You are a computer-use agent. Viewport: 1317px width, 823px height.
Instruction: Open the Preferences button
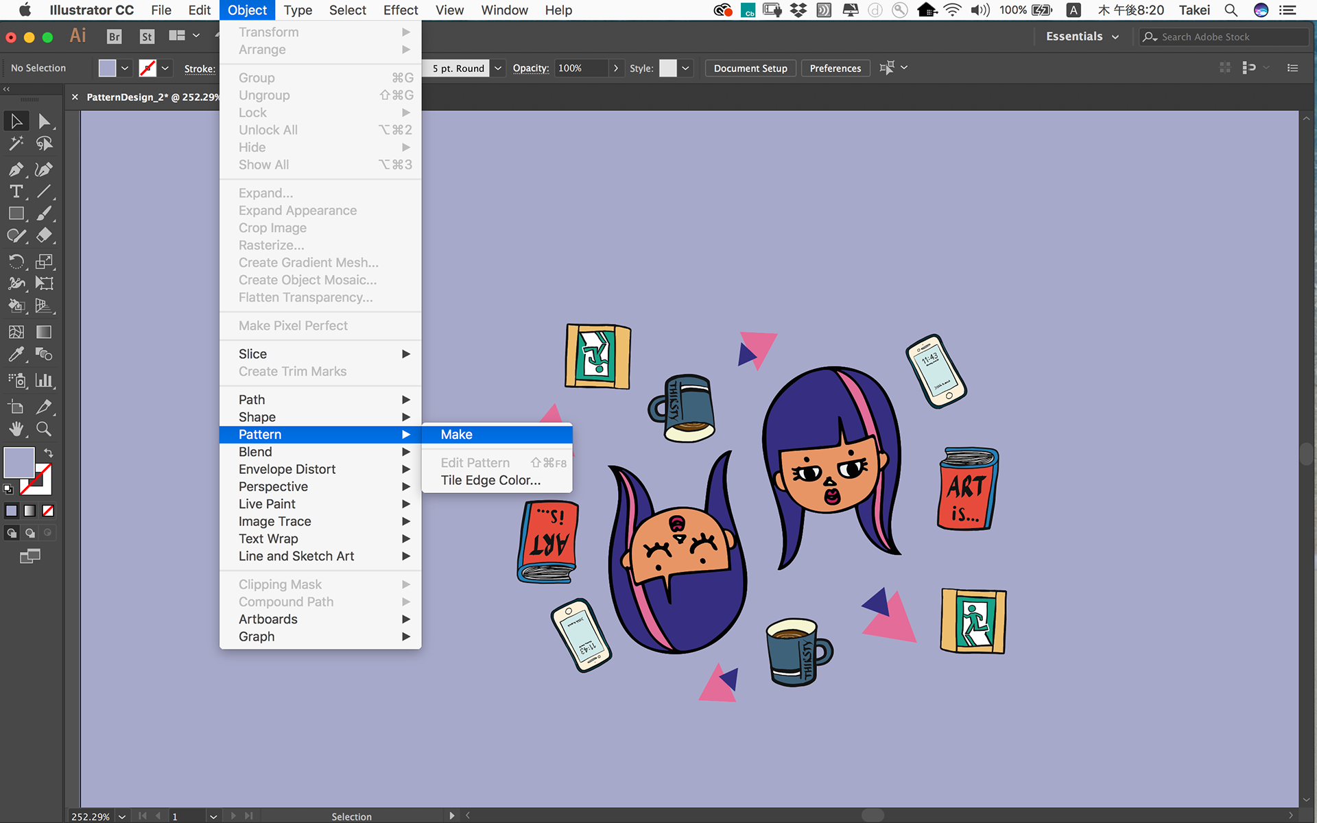click(835, 68)
